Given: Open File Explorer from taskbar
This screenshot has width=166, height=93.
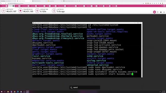Looking at the screenshot, I should 8,92.
